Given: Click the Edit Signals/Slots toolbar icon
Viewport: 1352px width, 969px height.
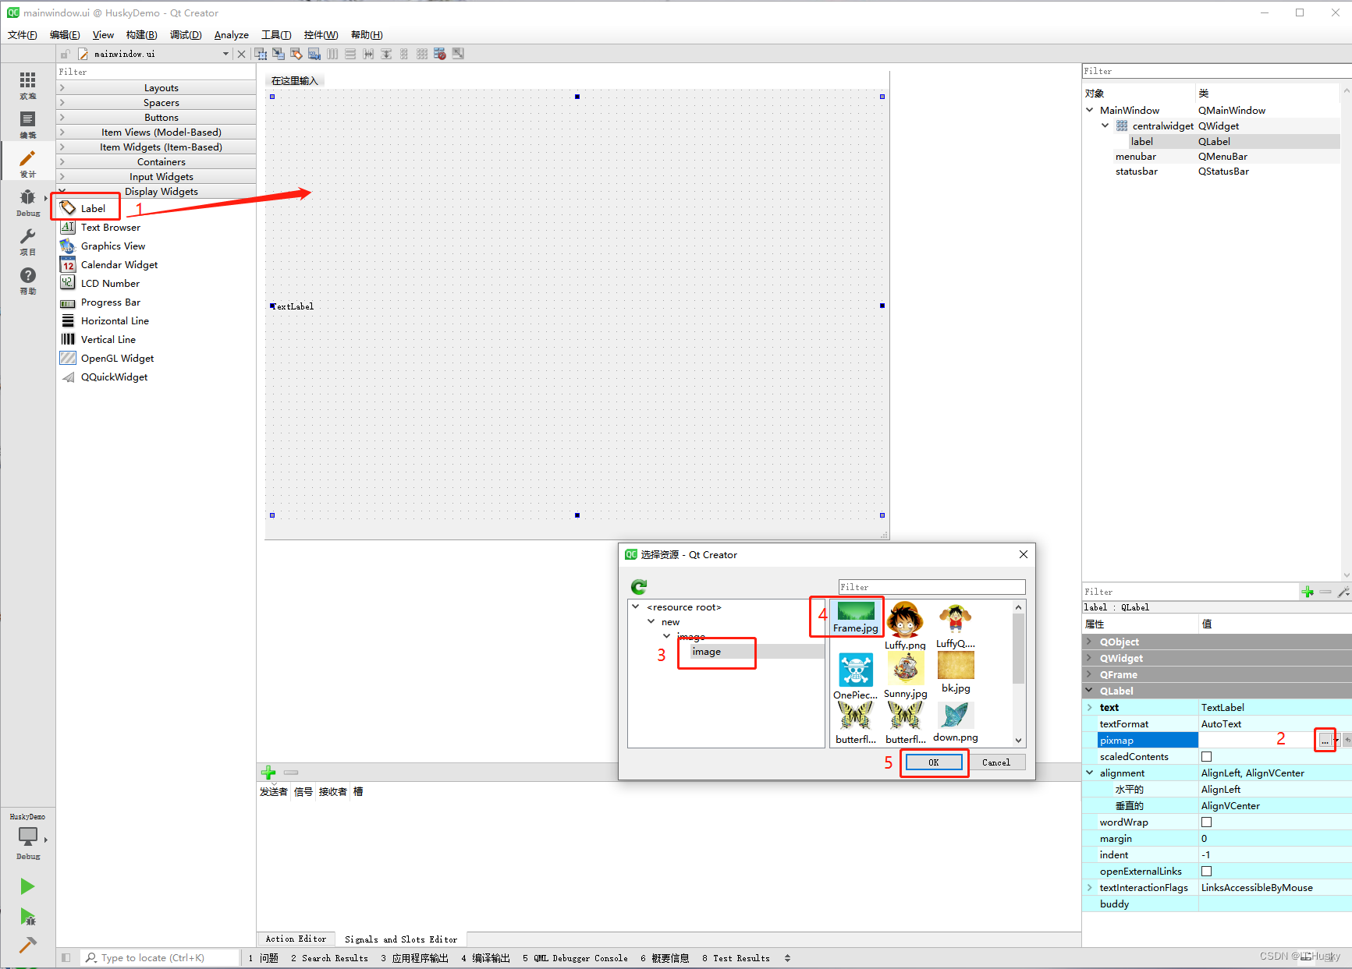Looking at the screenshot, I should pyautogui.click(x=279, y=54).
